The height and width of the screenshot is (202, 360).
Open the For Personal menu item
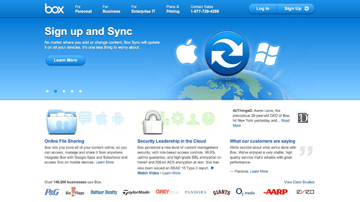pyautogui.click(x=83, y=9)
